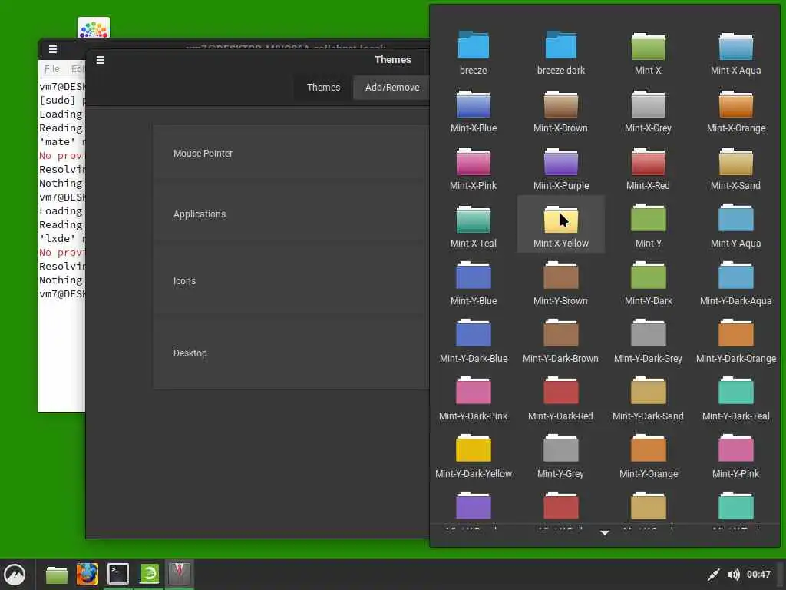Select the breeze-dark icon theme
This screenshot has width=786, height=590.
[x=560, y=52]
